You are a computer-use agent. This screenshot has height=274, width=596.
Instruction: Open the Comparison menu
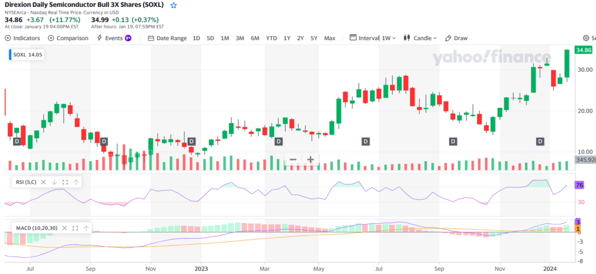click(68, 38)
